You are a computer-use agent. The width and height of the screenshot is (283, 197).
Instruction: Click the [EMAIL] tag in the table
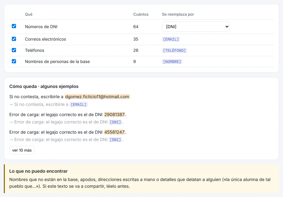click(171, 39)
